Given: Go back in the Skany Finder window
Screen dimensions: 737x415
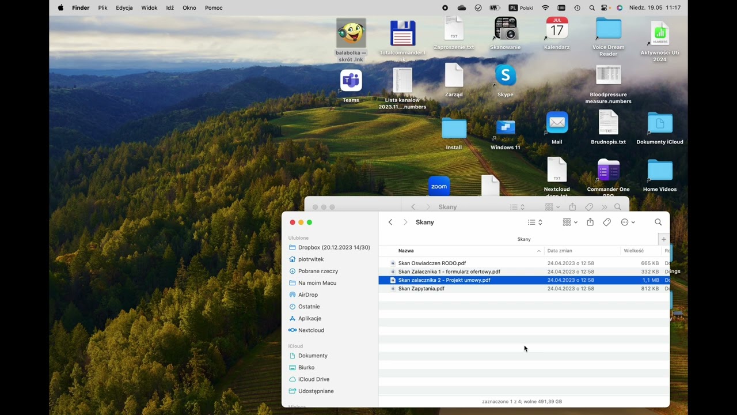Looking at the screenshot, I should point(390,222).
